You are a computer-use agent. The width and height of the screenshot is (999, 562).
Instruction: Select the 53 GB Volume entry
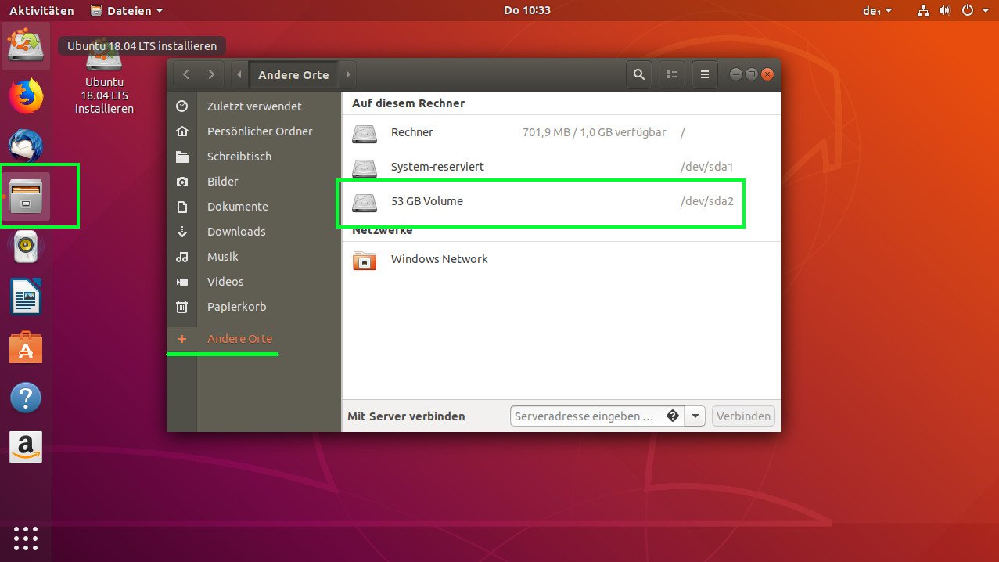pyautogui.click(x=561, y=201)
